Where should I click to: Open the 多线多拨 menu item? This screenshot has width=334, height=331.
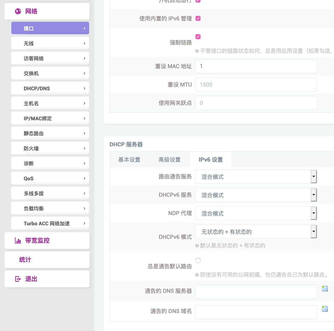pyautogui.click(x=50, y=194)
